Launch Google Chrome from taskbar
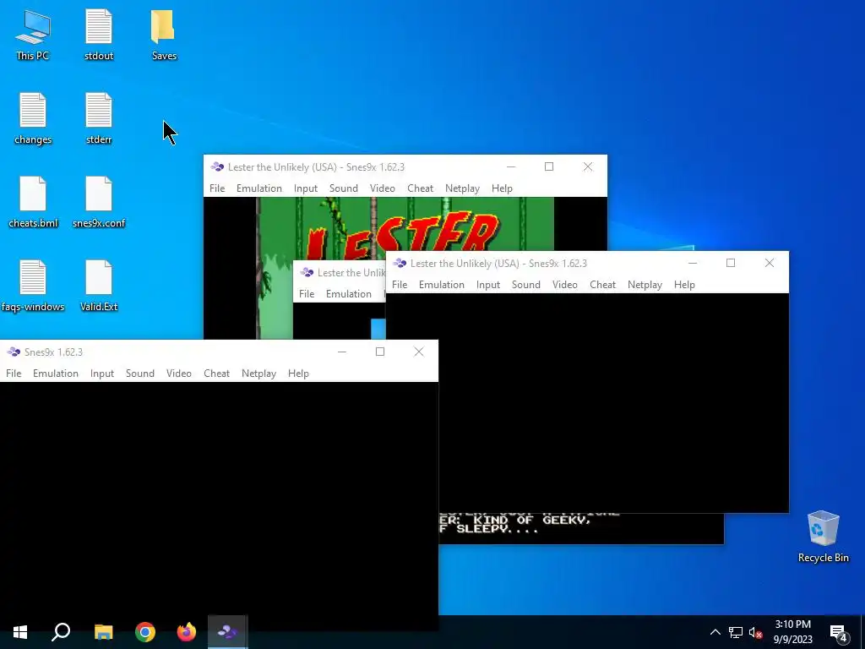865x649 pixels. 145,632
